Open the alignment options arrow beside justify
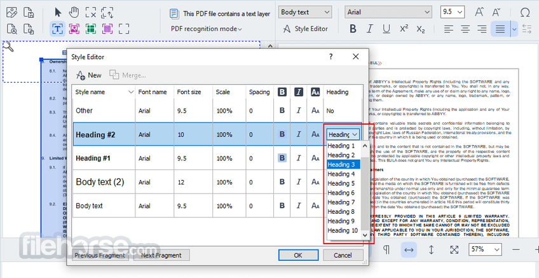 click(514, 29)
